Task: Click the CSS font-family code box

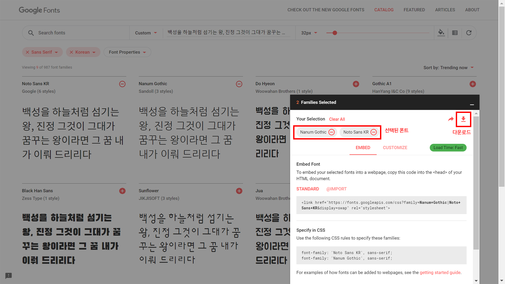Action: click(x=381, y=255)
